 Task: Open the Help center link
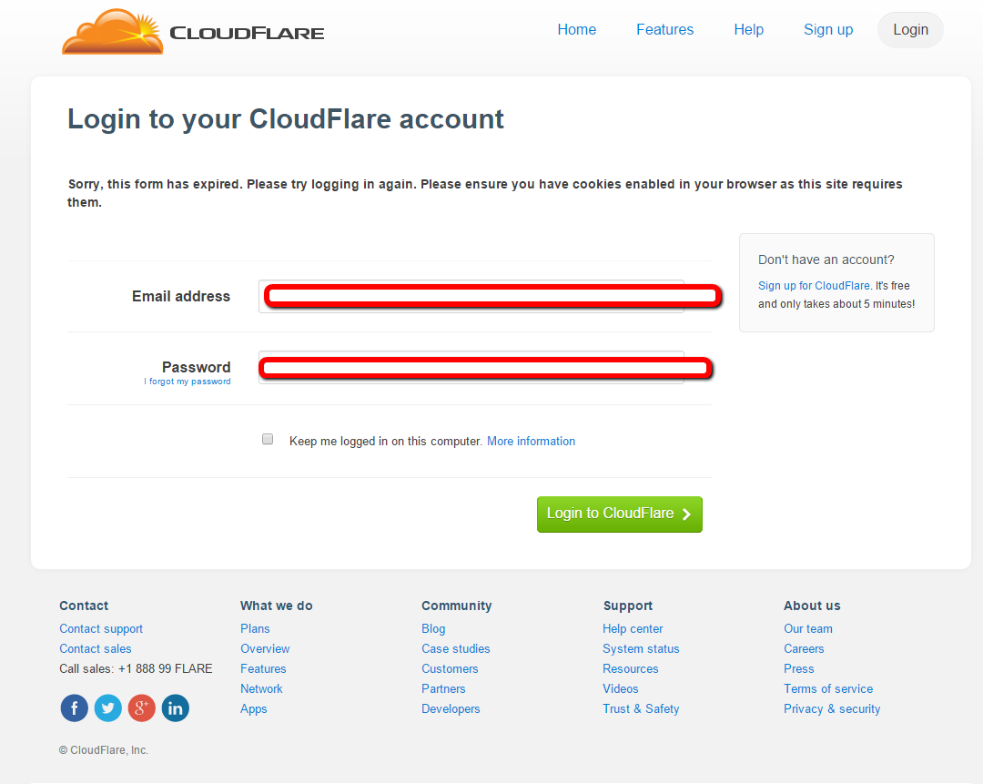coord(633,628)
